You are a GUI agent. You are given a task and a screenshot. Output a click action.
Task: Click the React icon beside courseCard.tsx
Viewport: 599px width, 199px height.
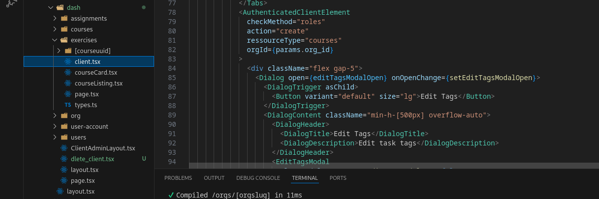click(68, 73)
